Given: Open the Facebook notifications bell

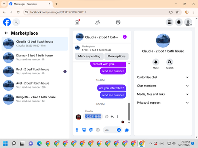Looking at the screenshot, I should click(179, 22).
